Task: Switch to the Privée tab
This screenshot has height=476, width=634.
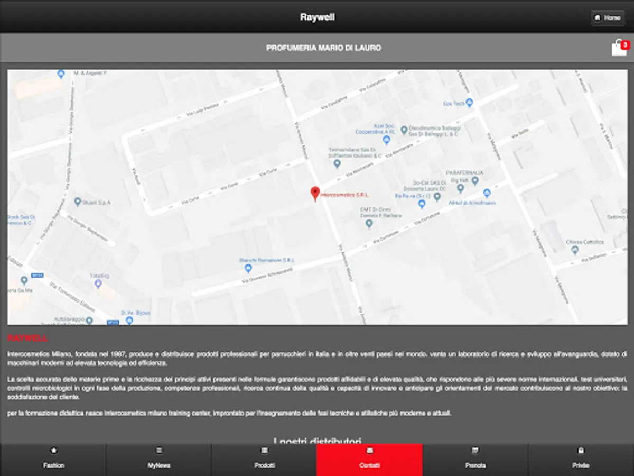Action: (x=581, y=460)
